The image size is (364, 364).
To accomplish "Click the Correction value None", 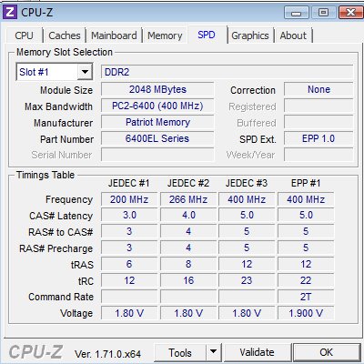I will tap(318, 89).
